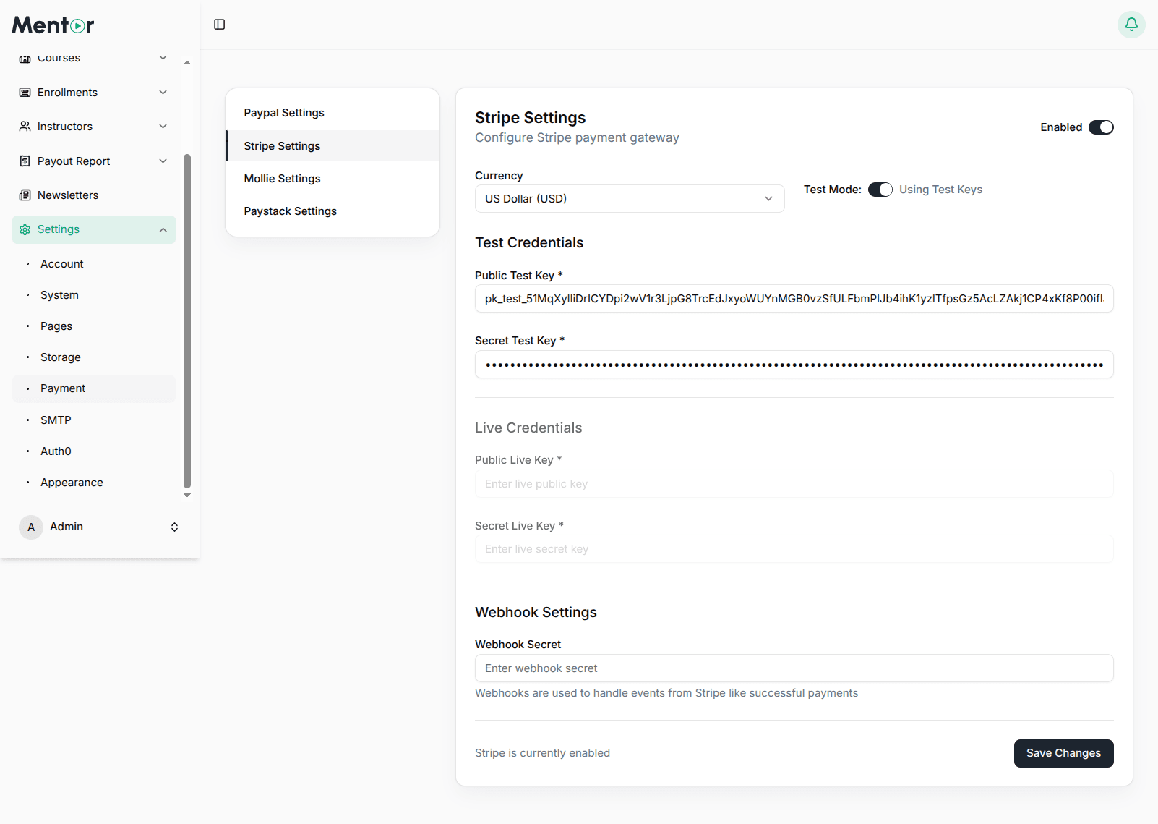Select the Instructors sidebar icon
This screenshot has width=1158, height=824.
25,126
